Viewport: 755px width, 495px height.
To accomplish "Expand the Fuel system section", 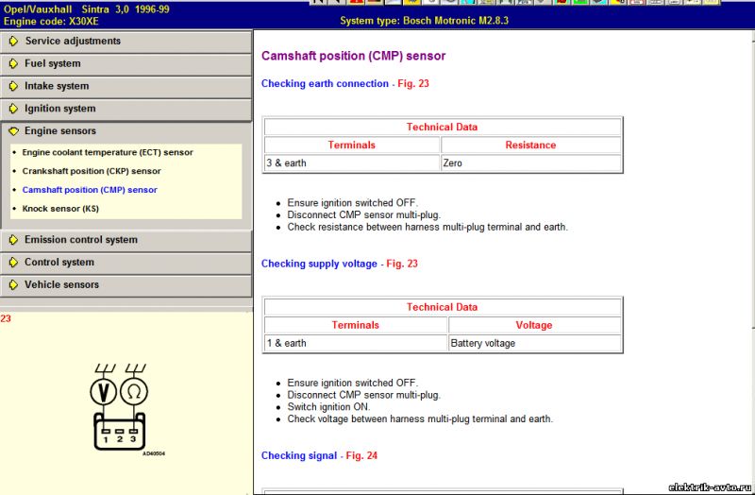I will pos(126,63).
